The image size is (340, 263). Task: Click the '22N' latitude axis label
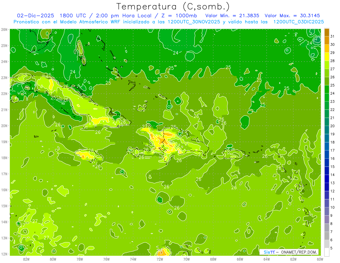pos(4,94)
